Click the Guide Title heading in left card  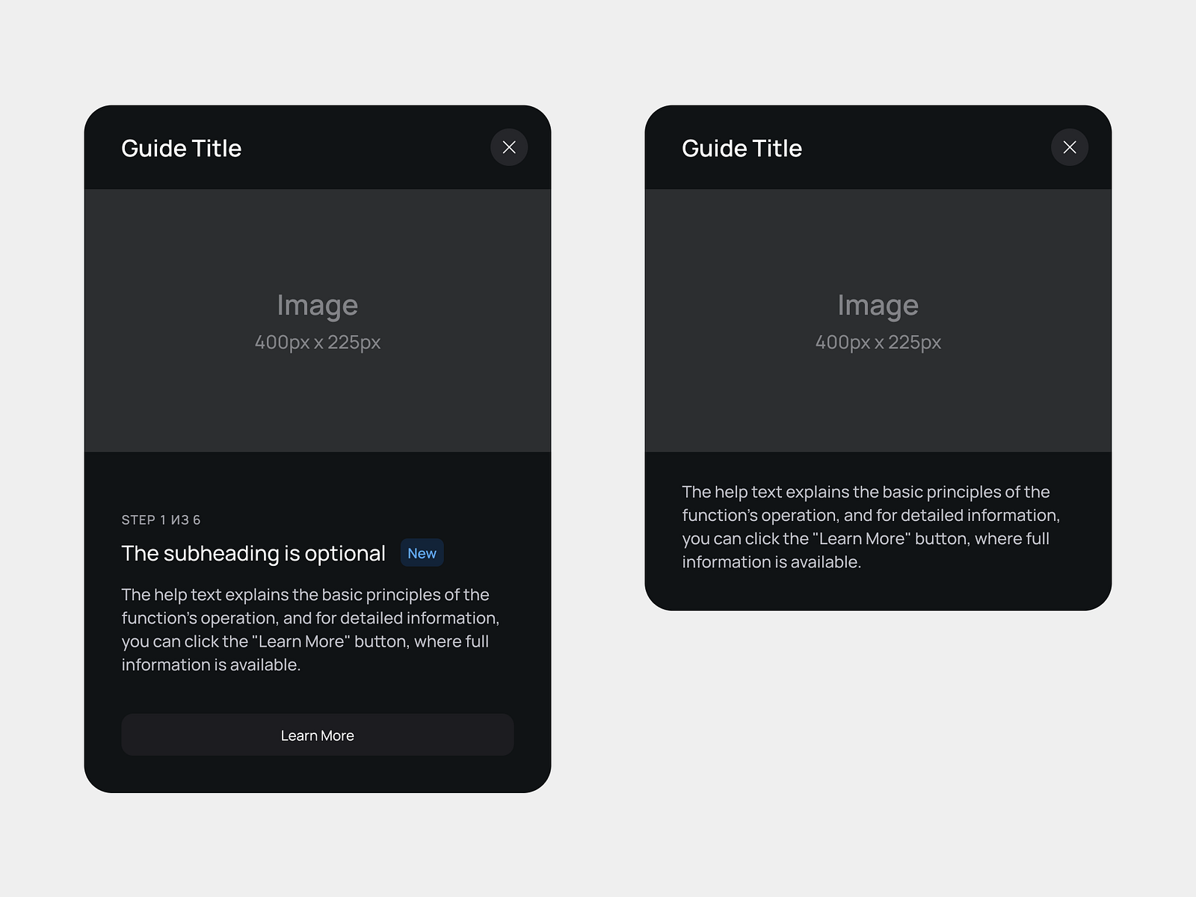[x=182, y=148]
